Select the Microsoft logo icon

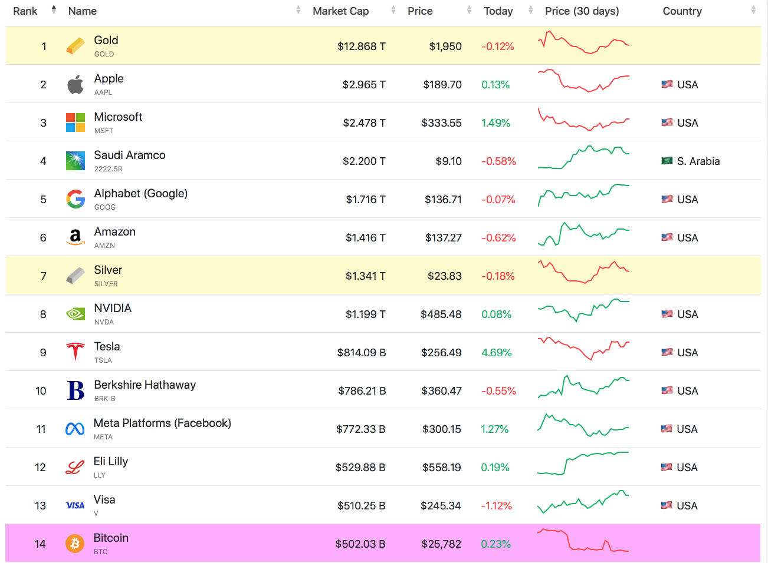click(x=76, y=122)
